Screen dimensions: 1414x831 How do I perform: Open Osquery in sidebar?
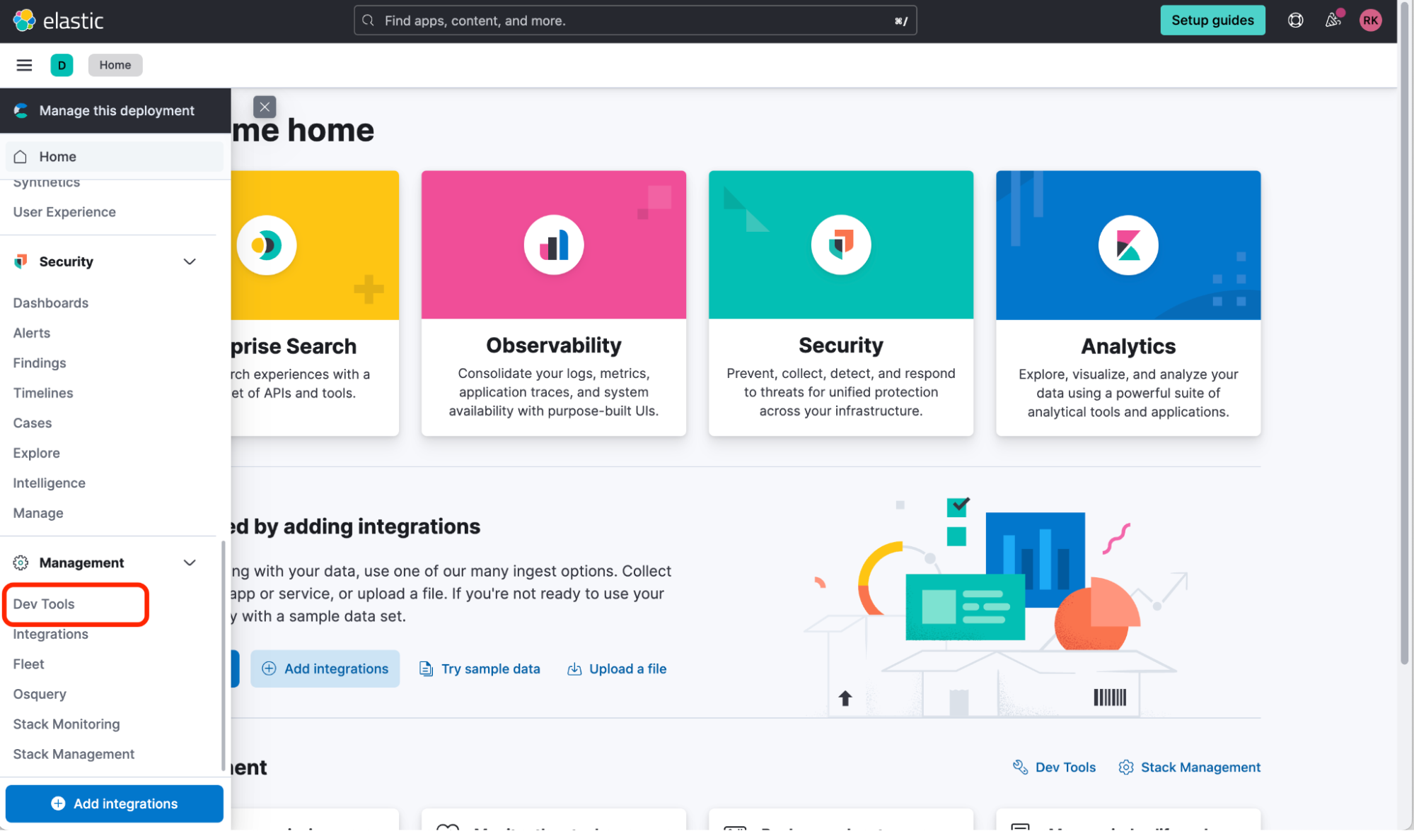point(40,694)
